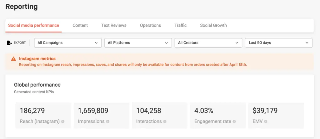The width and height of the screenshot is (320, 139).
Task: Click the EXPORT button label
Action: pos(20,43)
